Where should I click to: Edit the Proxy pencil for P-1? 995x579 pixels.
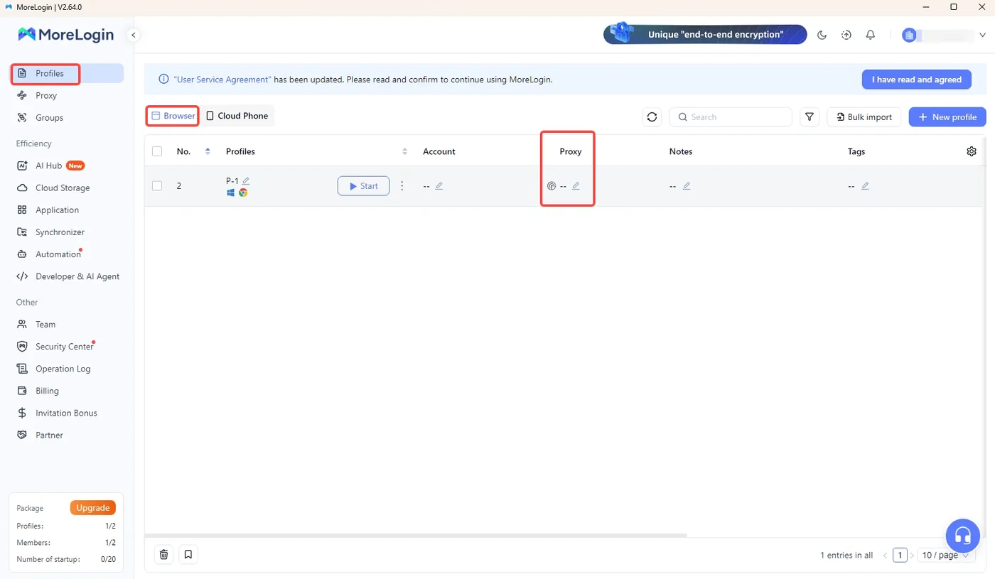[576, 186]
